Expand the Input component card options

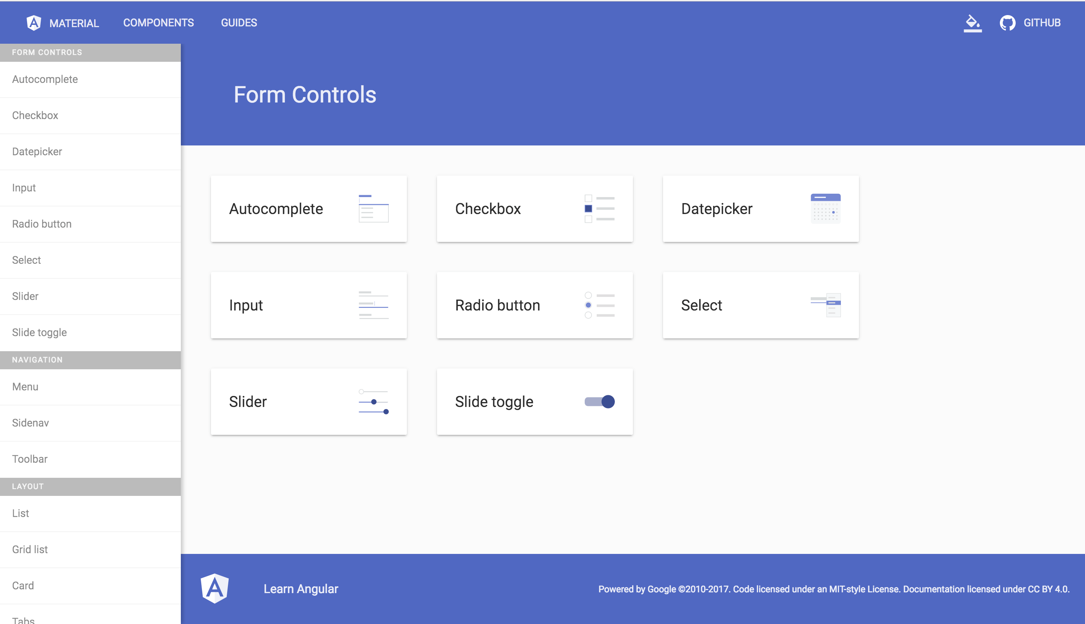point(309,305)
